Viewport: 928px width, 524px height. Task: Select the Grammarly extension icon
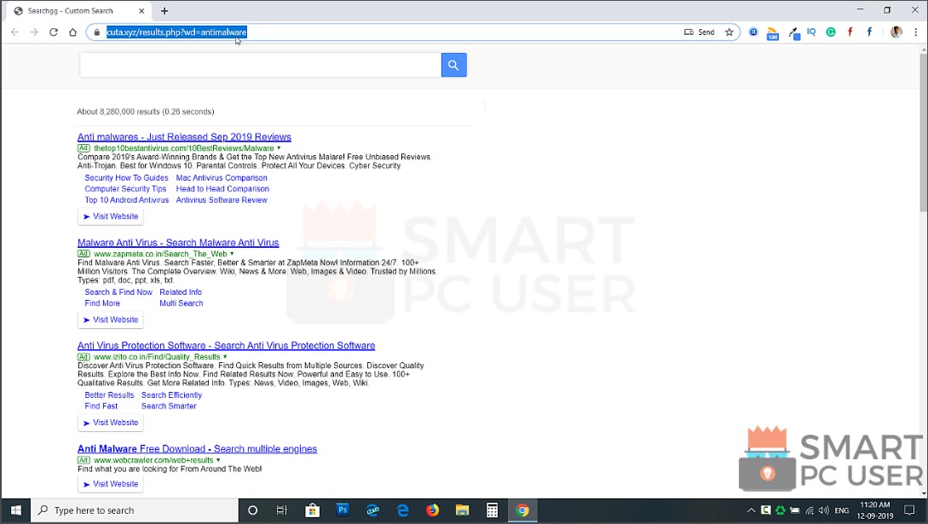831,32
